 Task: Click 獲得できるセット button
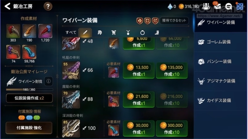174,20
